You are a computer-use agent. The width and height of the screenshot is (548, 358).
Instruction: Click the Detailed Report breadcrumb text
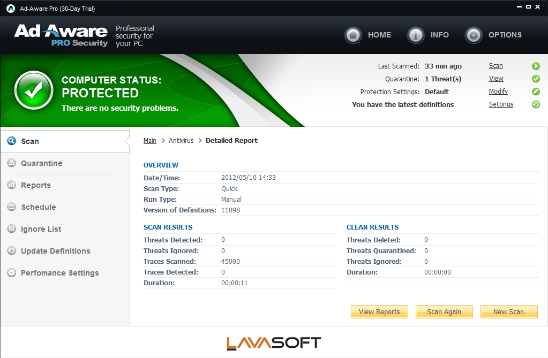pyautogui.click(x=231, y=140)
